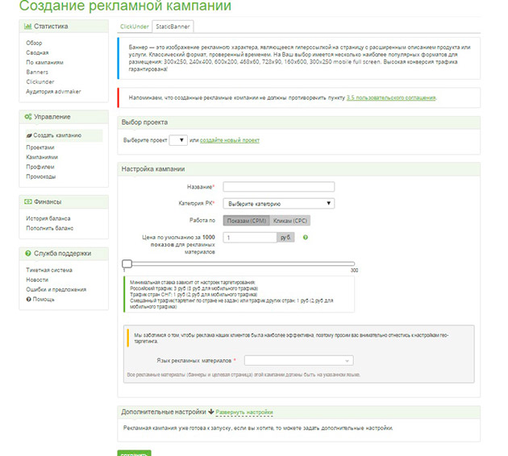The image size is (508, 456).
Task: Click the down arrow icon near Дополнительные настройки
Action: (211, 412)
